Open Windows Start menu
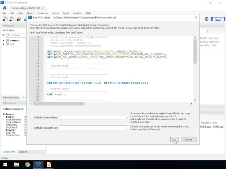This screenshot has width=226, height=169. tap(5, 165)
